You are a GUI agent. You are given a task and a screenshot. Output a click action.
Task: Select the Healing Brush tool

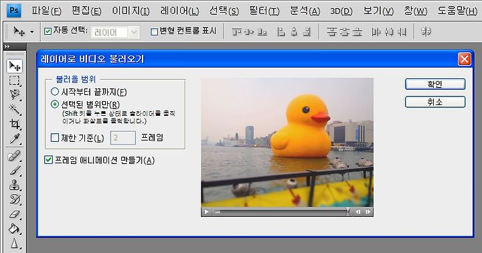pos(15,156)
